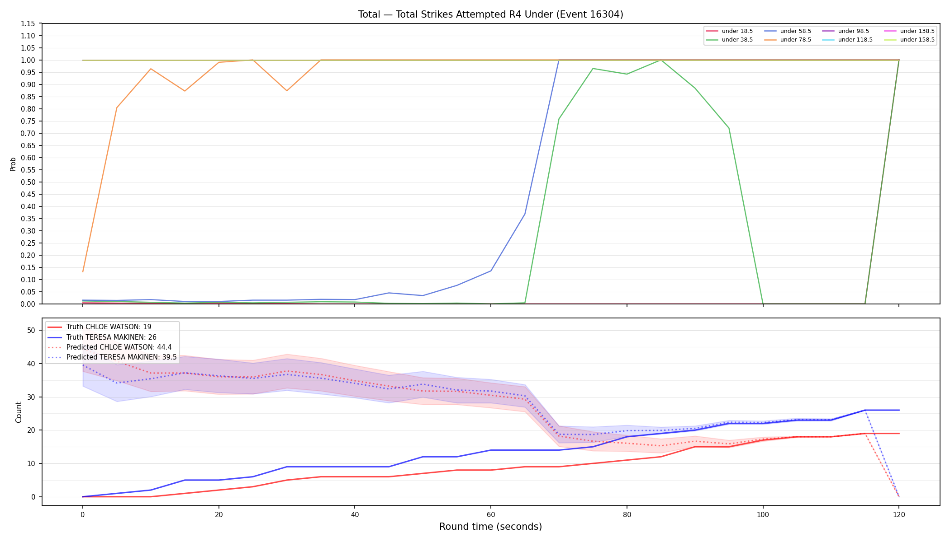Click the 30 tick on Count axis

coord(31,397)
